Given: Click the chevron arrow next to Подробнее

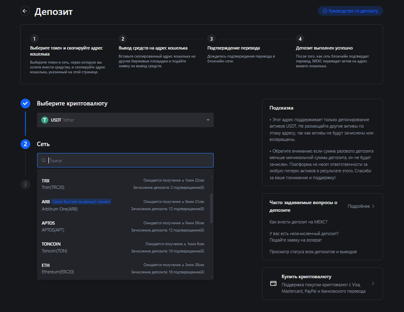Looking at the screenshot, I should pyautogui.click(x=373, y=206).
